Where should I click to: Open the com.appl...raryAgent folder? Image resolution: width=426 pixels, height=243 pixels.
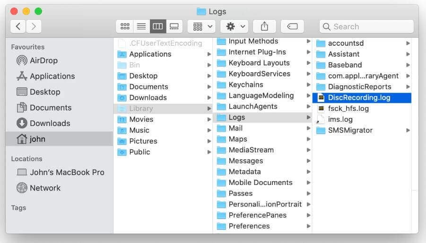click(x=362, y=75)
